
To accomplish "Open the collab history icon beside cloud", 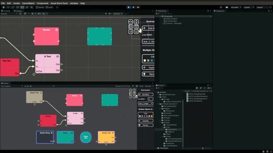I will (221, 7).
